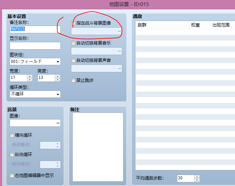Click the 宽度 value field 17
235x186 pixels.
coord(19,78)
